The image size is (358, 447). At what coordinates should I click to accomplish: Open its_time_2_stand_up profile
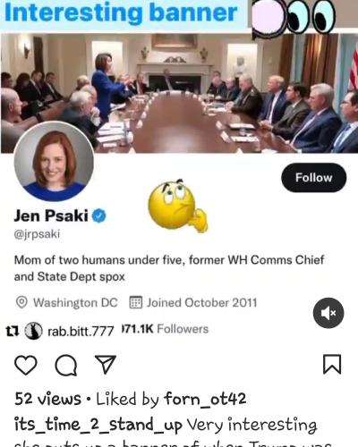[98, 425]
